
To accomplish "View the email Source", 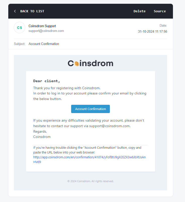I will 160,11.
